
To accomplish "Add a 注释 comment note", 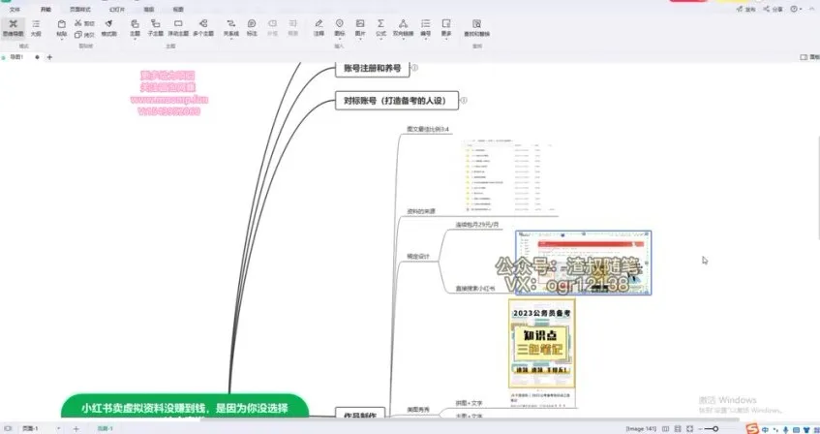I will coord(318,26).
